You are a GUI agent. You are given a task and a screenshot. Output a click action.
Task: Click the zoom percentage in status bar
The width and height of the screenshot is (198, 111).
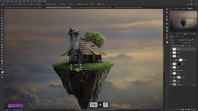pos(6,110)
